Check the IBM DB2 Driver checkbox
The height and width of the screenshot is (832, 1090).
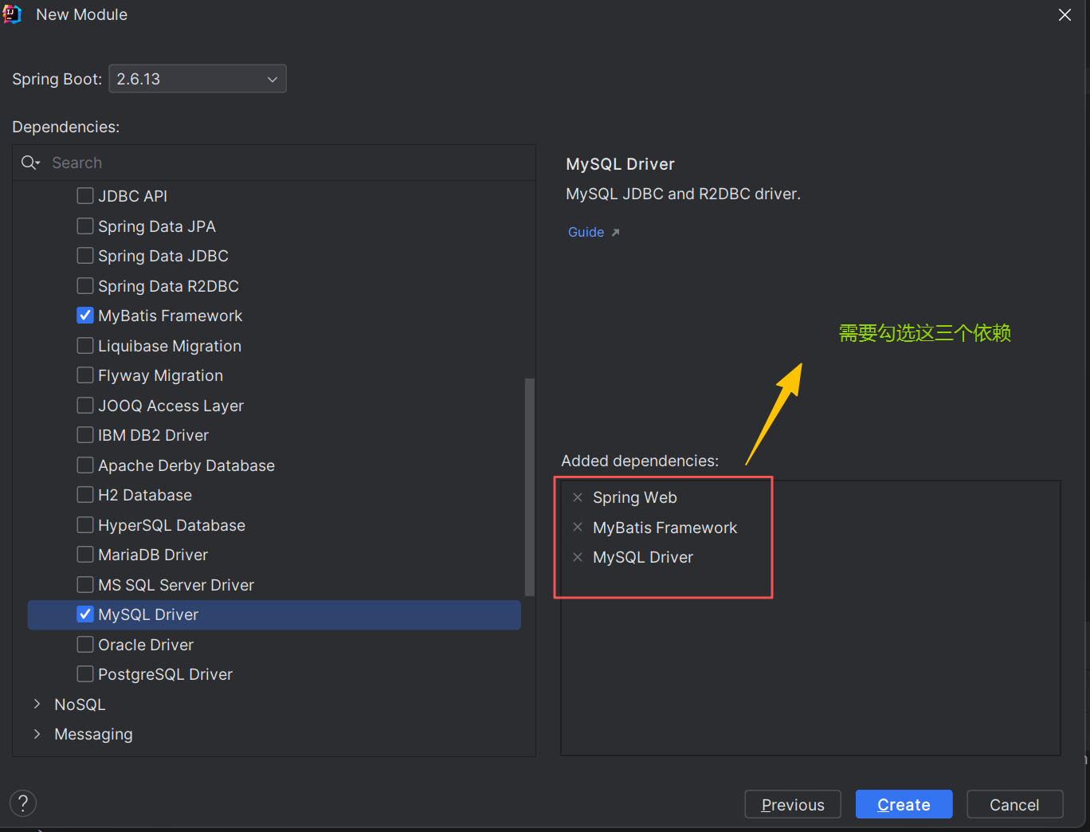coord(85,435)
